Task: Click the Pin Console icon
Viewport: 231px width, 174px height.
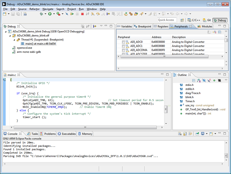Action: point(197,134)
